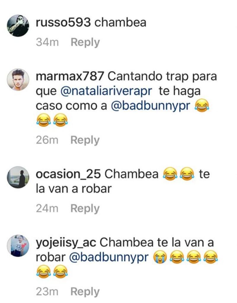The width and height of the screenshot is (237, 303).
Task: Open the ocasion_25 username link
Action: coord(68,174)
